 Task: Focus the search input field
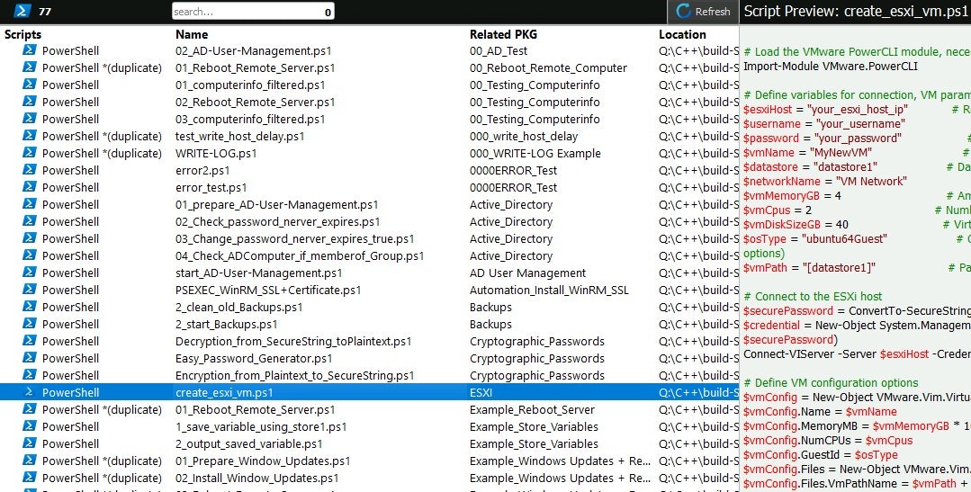pyautogui.click(x=253, y=11)
